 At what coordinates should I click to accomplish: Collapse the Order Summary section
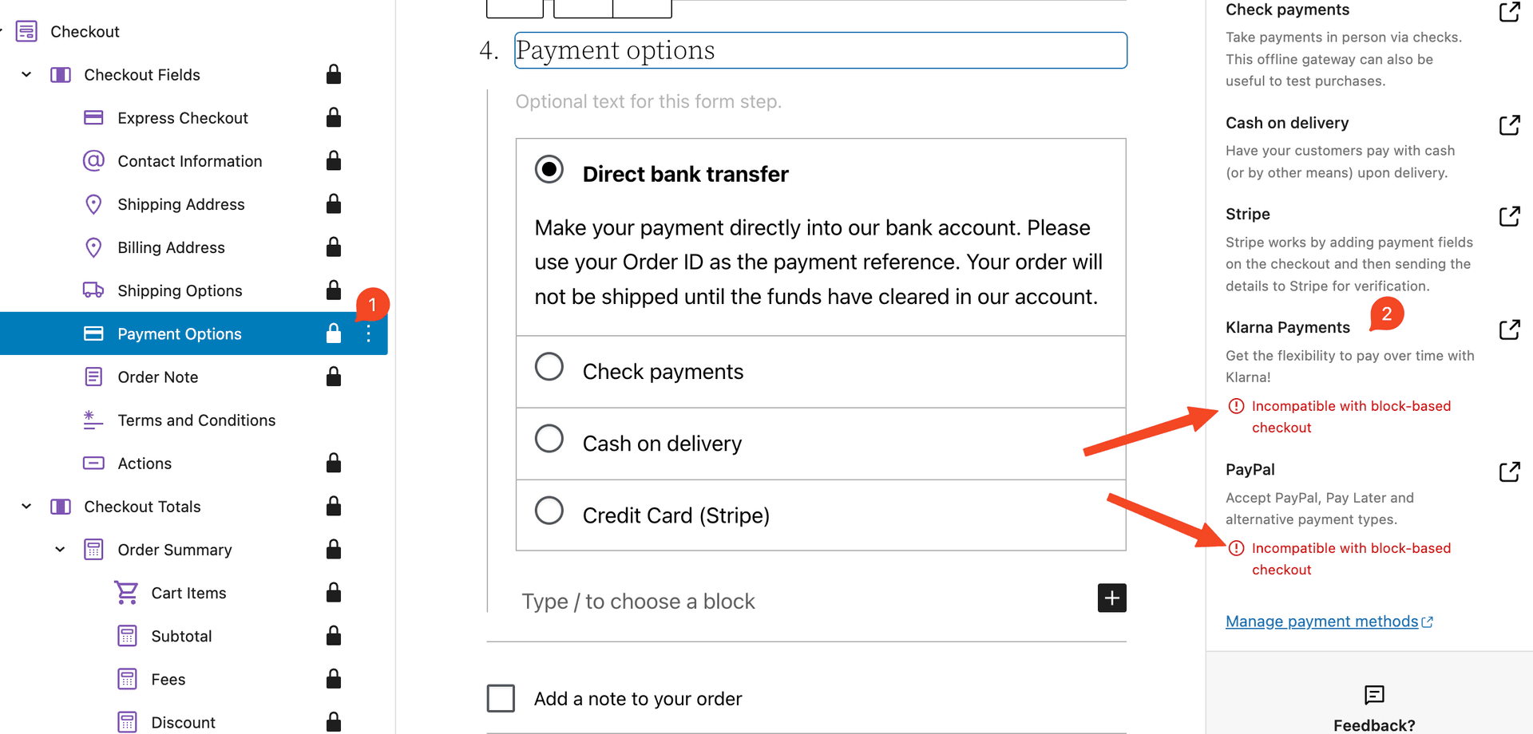(x=59, y=549)
